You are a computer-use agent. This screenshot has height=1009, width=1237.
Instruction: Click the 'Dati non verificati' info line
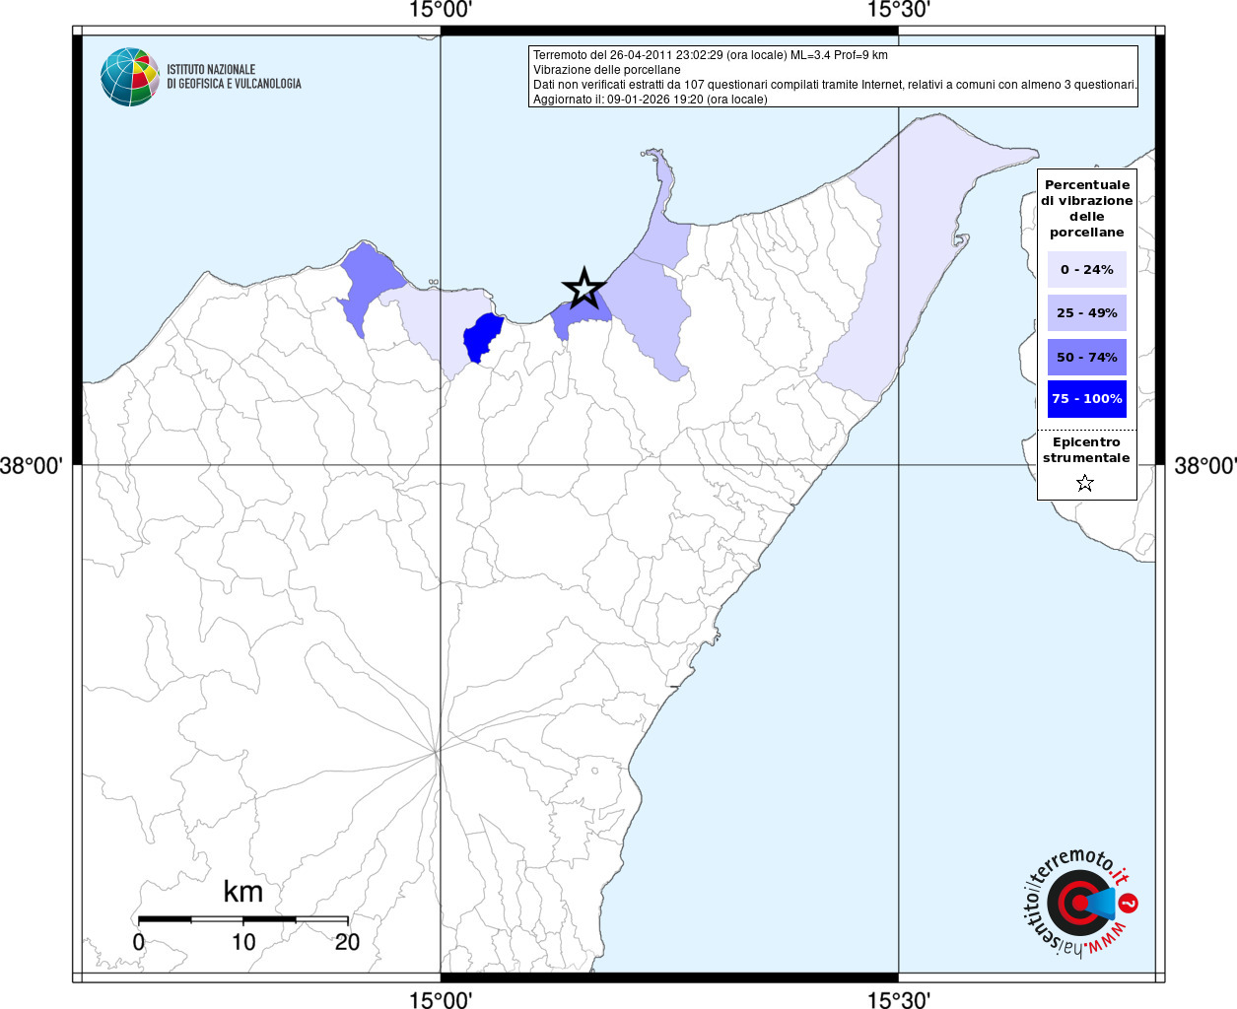835,85
